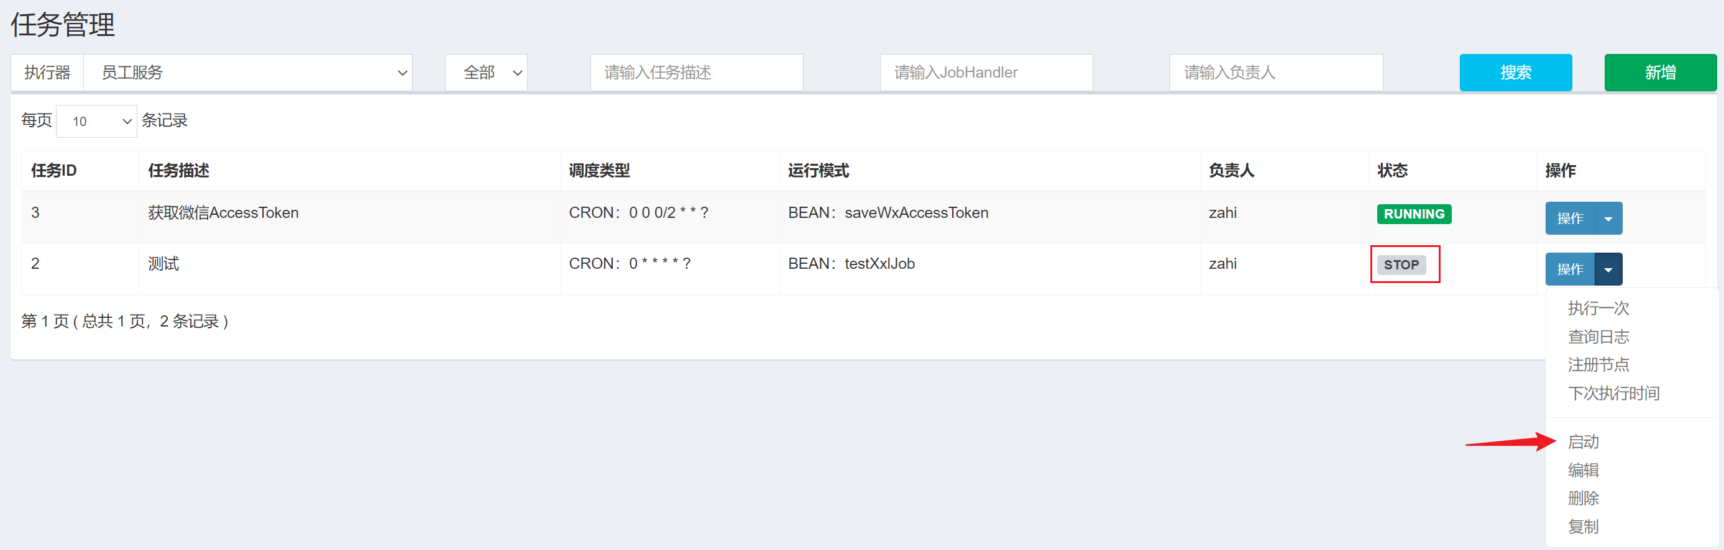Focus the JobHandler input field
Screen dimensions: 1724x550
tap(986, 72)
